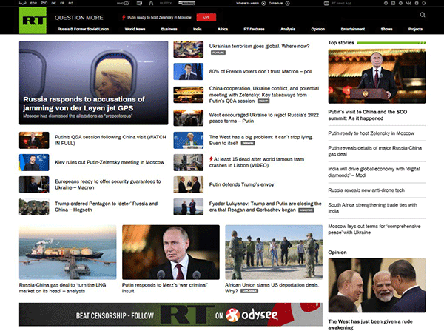Viewport: 444px width, 331px height.
Task: Open the search magnifier icon
Action: [x=423, y=15]
